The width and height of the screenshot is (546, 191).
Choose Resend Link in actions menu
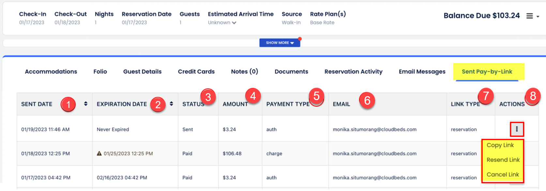pos(503,160)
